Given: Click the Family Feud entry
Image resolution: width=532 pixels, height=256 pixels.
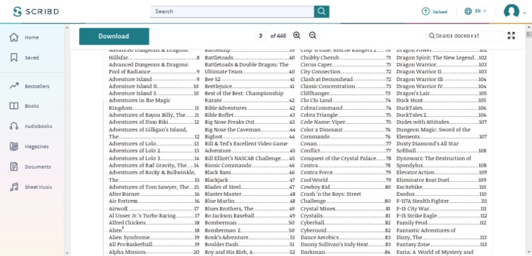Looking at the screenshot, I should pos(441,223).
